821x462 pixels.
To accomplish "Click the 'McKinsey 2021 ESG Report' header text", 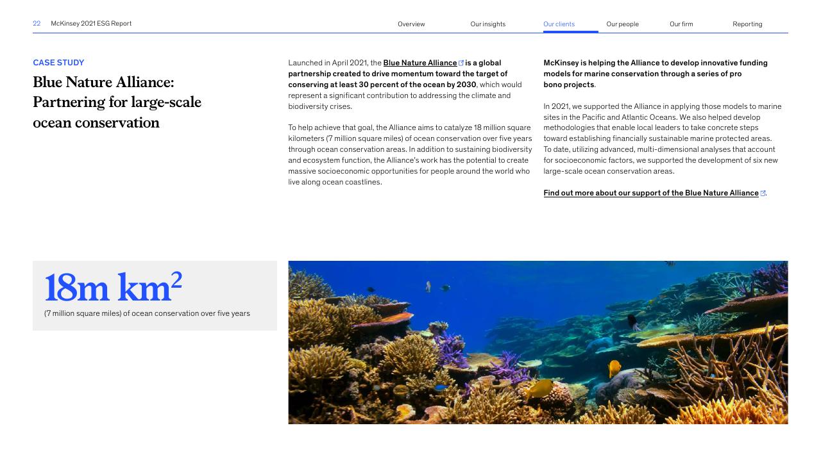I will tap(91, 24).
